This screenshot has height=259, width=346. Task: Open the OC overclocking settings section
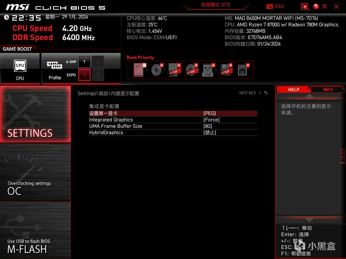point(35,172)
